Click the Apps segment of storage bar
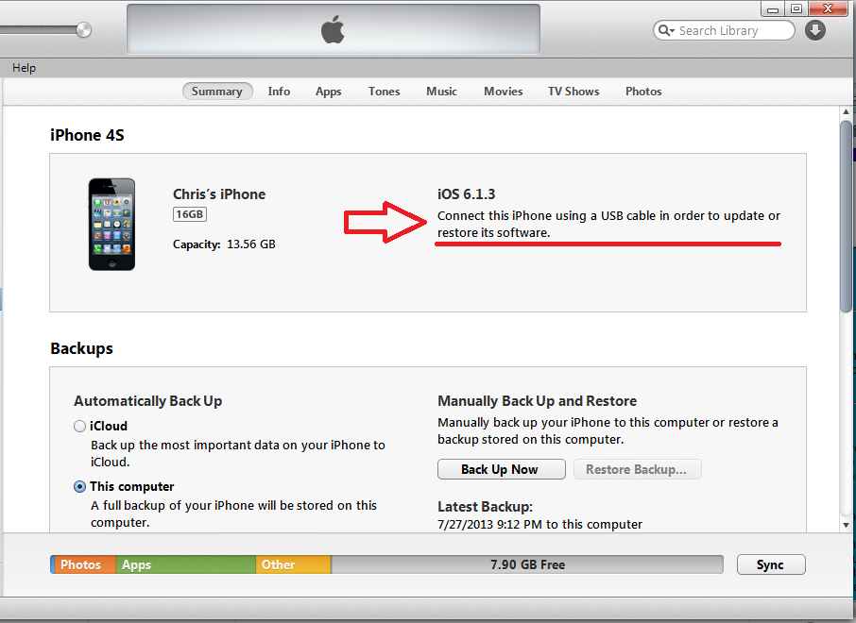856x623 pixels. (x=185, y=564)
